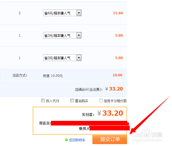Click the 快递 10.00元 shipping method
This screenshot has height=146, width=172.
point(53,75)
